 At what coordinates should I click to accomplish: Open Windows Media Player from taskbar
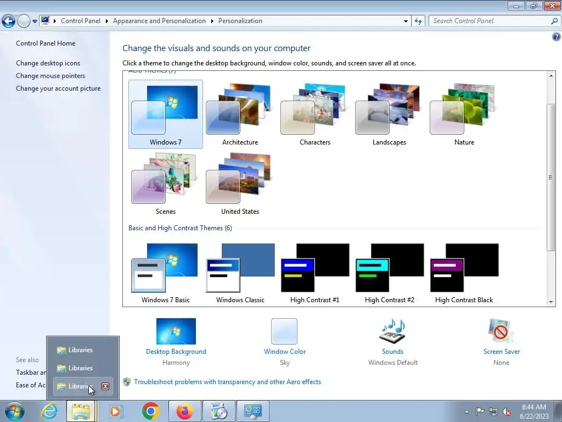pos(115,411)
